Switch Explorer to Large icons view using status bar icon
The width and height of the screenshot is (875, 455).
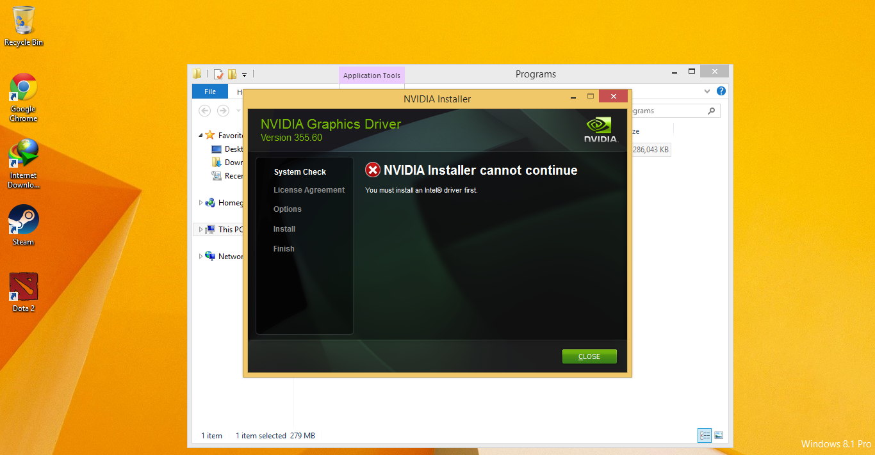(x=719, y=435)
